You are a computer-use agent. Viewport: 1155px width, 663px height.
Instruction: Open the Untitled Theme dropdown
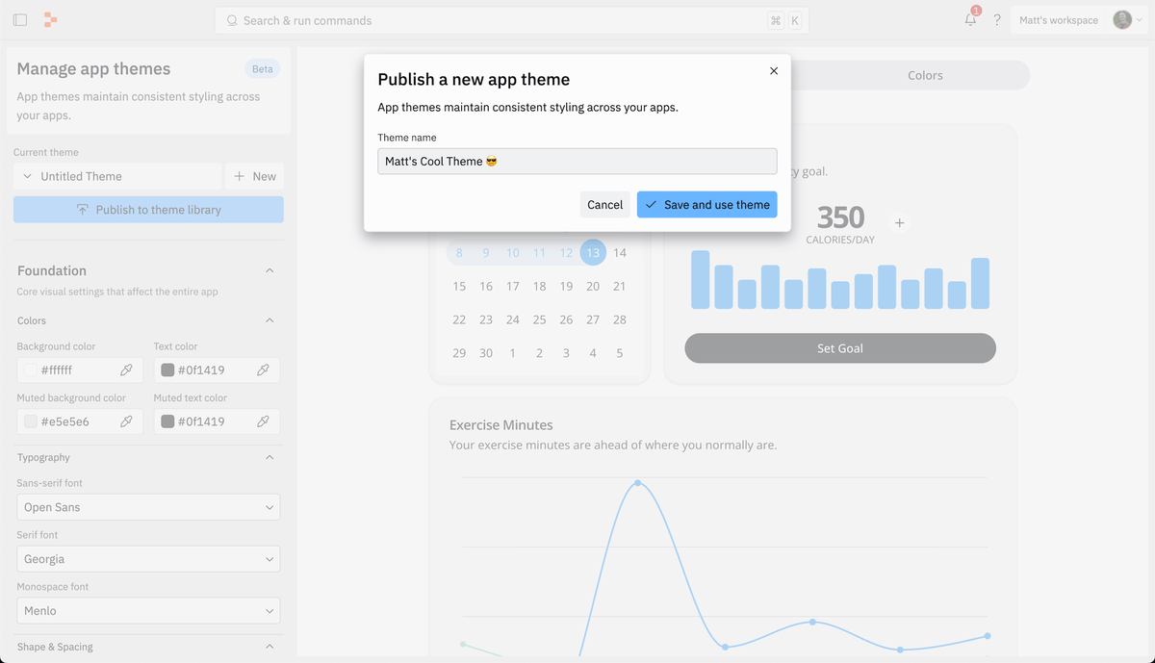(x=117, y=176)
